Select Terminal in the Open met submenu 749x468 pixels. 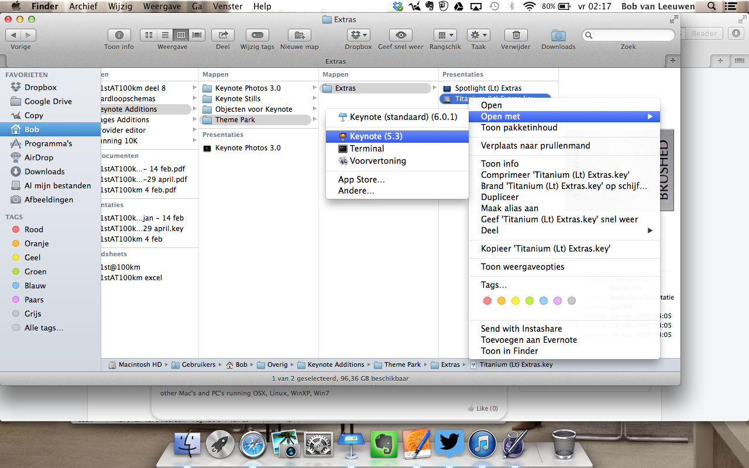[x=397, y=149]
